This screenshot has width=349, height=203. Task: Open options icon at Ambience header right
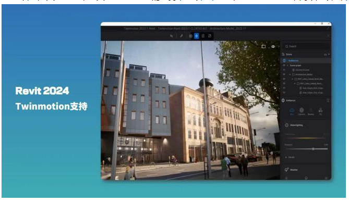pos(328,100)
